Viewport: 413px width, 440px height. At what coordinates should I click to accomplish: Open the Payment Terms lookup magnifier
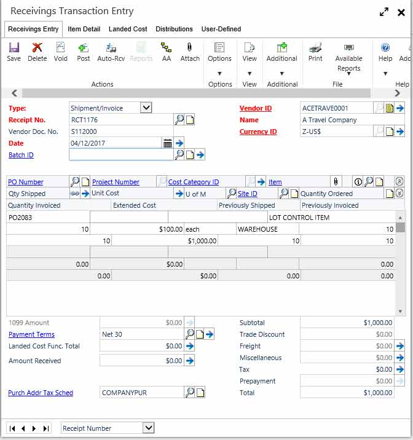pyautogui.click(x=190, y=334)
